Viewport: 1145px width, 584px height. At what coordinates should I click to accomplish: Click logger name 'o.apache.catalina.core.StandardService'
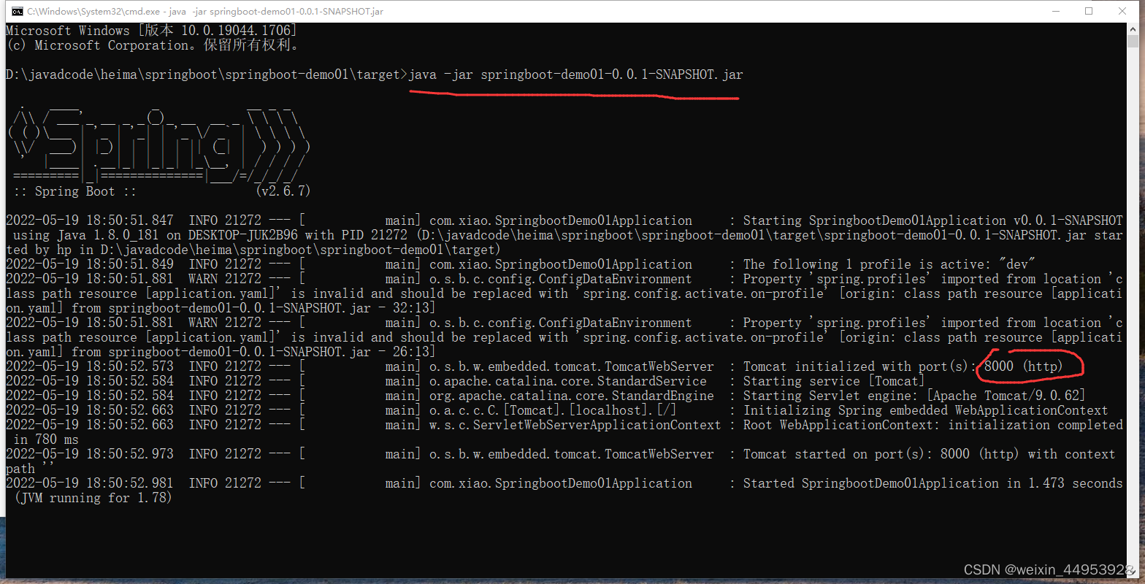click(568, 381)
